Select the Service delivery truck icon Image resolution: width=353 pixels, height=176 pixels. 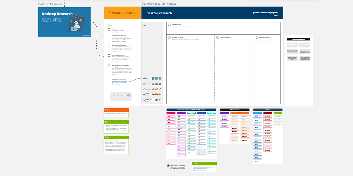(153, 94)
